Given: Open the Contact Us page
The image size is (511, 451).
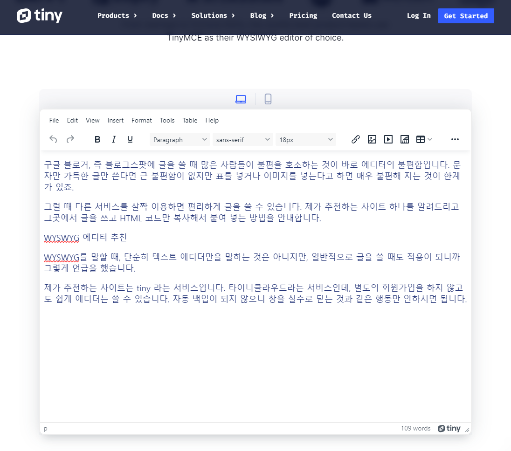Looking at the screenshot, I should tap(352, 16).
